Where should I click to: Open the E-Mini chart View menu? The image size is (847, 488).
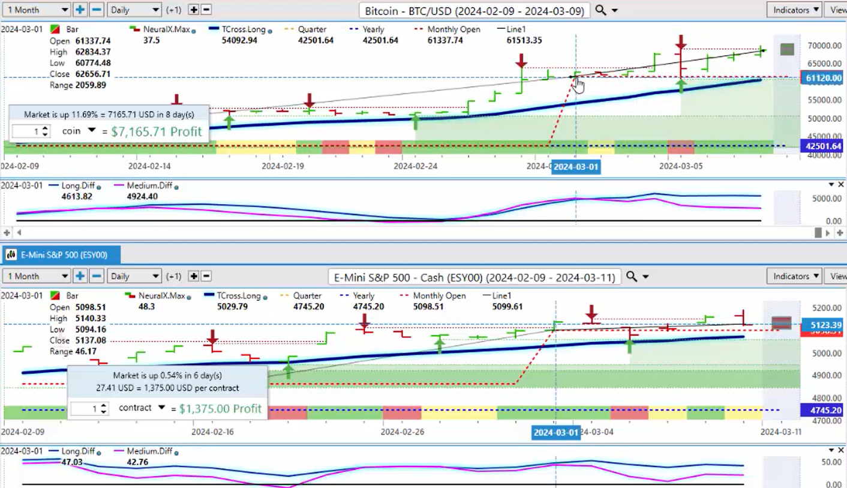(836, 276)
